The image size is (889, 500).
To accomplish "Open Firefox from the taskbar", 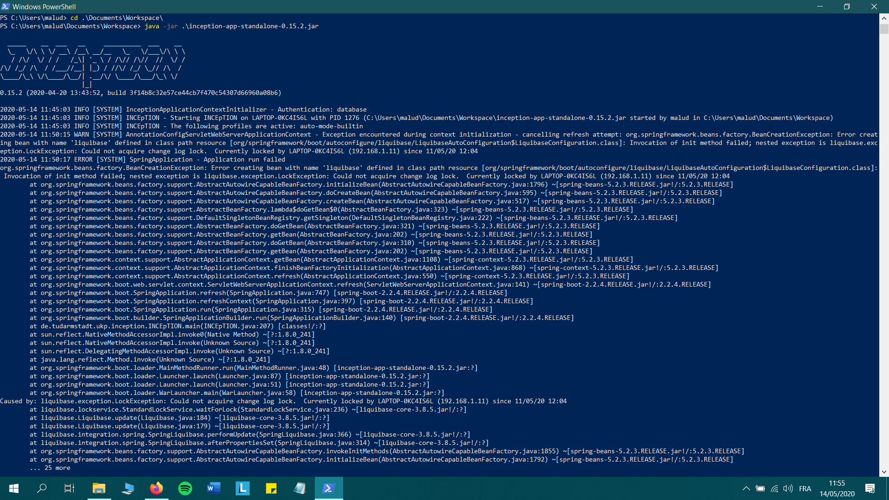I will tap(156, 488).
